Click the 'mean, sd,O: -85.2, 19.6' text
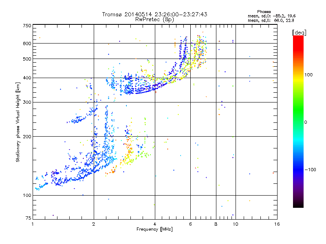This screenshot has width=326, height=244. click(271, 16)
